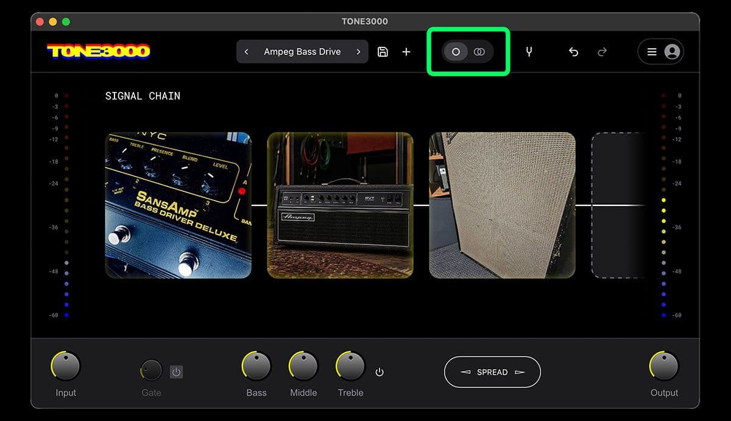Viewport: 731px width, 421px height.
Task: Adjust the Output knob
Action: pyautogui.click(x=664, y=366)
